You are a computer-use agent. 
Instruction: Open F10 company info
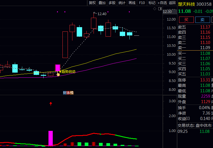[142, 3]
